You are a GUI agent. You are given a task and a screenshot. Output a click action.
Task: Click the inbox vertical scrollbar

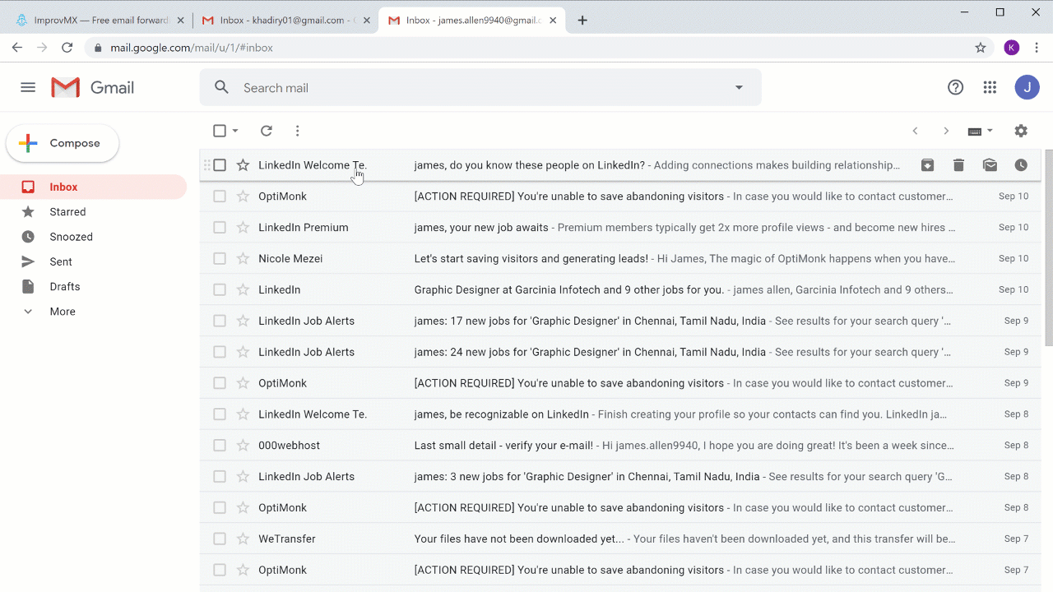[x=1048, y=247]
